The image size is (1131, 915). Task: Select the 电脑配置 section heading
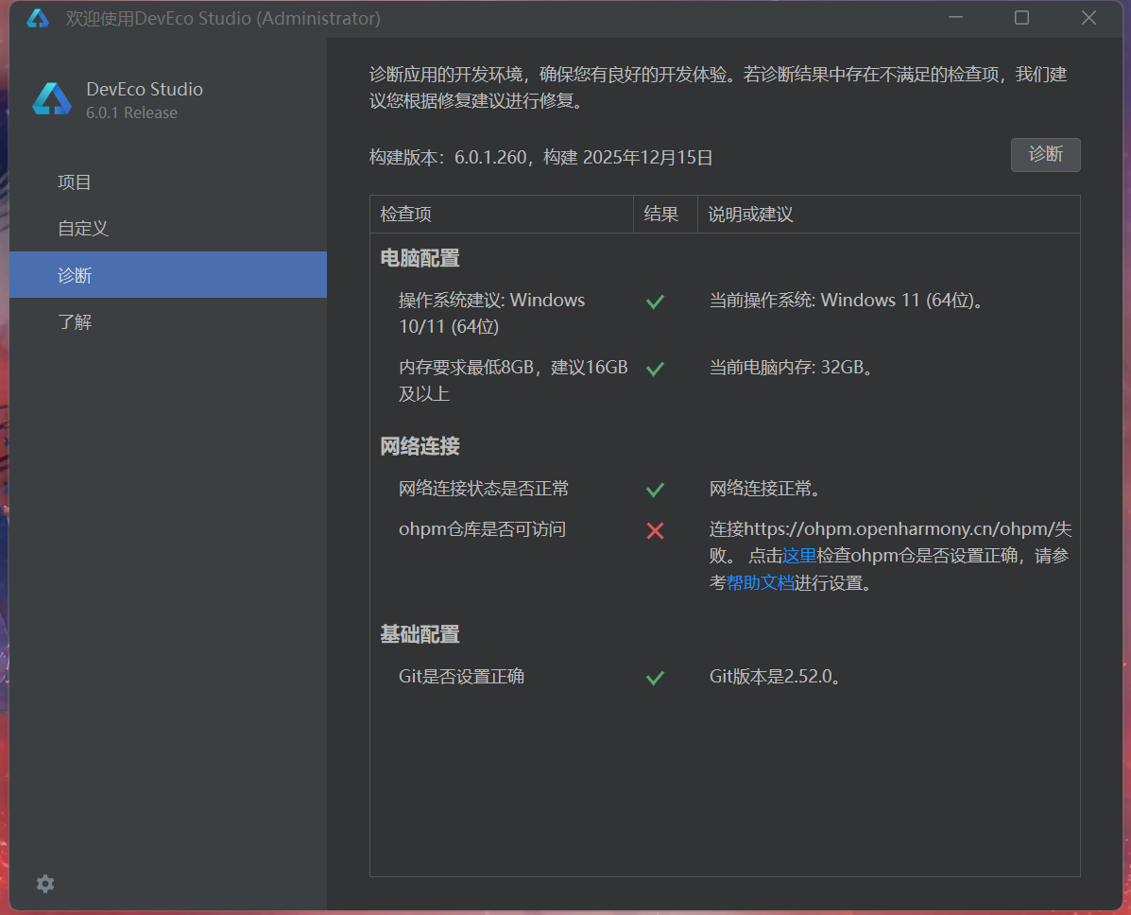(420, 258)
